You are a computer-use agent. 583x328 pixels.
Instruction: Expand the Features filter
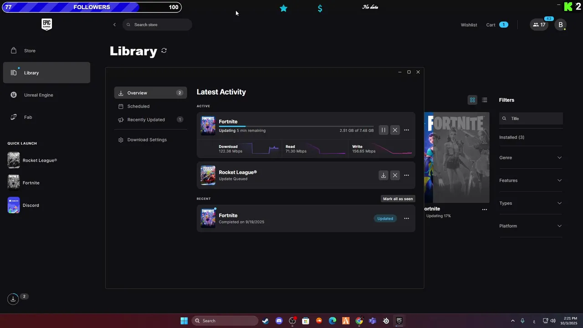(x=531, y=180)
